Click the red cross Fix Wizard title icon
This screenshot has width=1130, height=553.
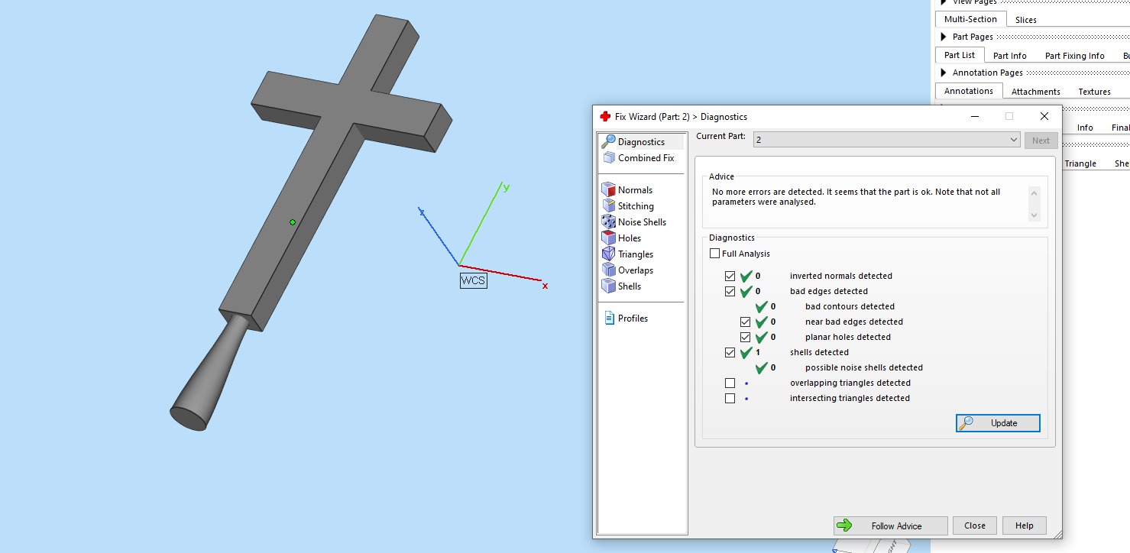point(605,117)
